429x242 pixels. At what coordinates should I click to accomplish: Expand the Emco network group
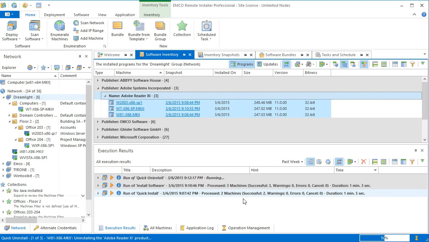[3, 164]
